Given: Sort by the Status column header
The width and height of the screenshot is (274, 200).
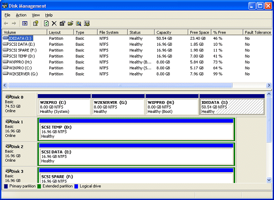Looking at the screenshot, I should [141, 32].
